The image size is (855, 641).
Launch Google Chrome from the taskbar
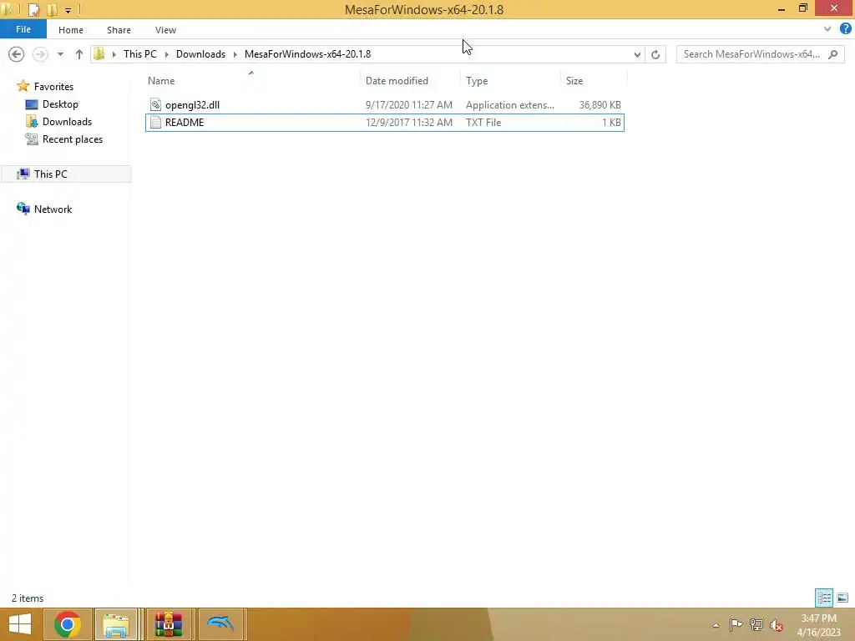click(x=67, y=624)
